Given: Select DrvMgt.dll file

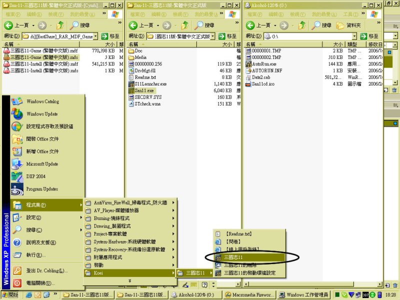Looking at the screenshot, I should (x=142, y=70).
